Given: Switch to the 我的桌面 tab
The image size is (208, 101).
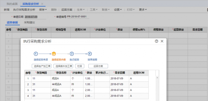Looking at the screenshot, I should (12, 4).
